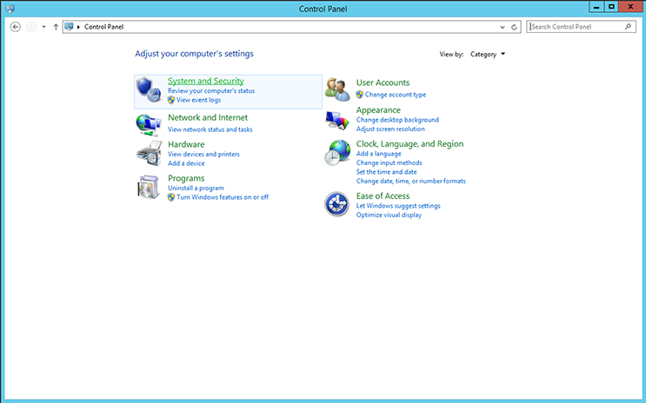Click the Appearance monitor icon
This screenshot has width=646, height=403.
pyautogui.click(x=337, y=120)
